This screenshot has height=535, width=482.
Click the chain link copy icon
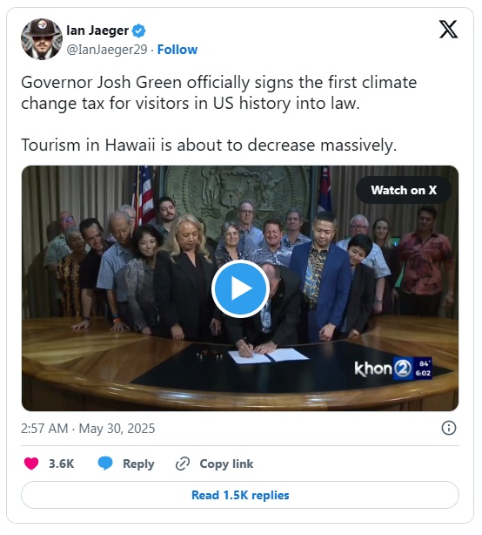tap(183, 464)
